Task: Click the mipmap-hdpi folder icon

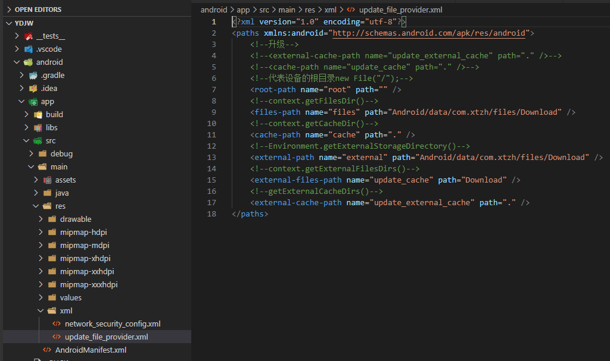Action: point(52,233)
